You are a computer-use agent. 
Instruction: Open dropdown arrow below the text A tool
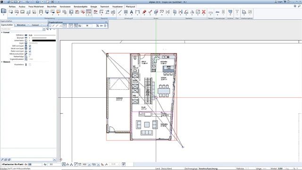(x=131, y=15)
